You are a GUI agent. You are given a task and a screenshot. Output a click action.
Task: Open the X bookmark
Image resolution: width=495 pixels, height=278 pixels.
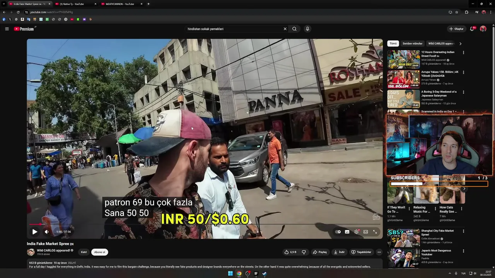click(10, 19)
